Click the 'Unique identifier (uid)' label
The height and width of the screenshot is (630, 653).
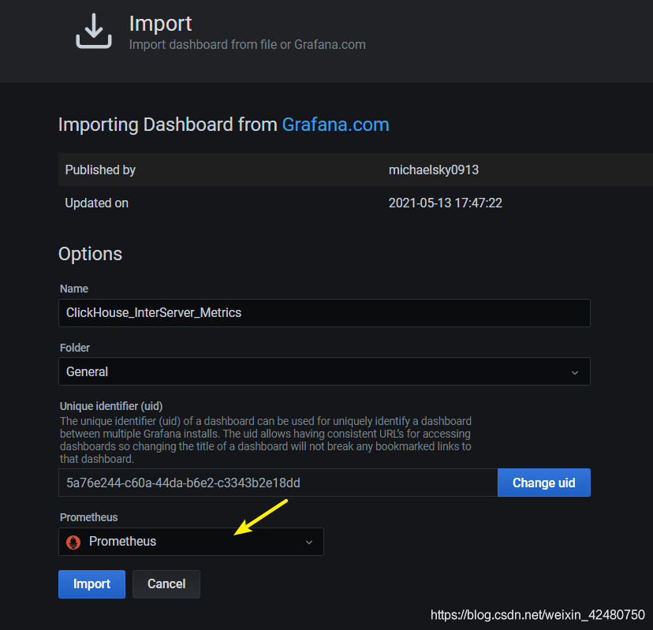pos(111,406)
